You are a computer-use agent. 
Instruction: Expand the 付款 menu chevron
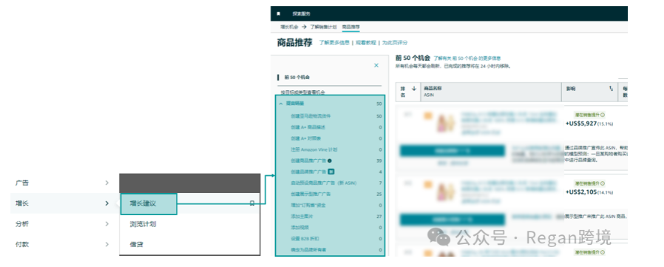click(106, 245)
